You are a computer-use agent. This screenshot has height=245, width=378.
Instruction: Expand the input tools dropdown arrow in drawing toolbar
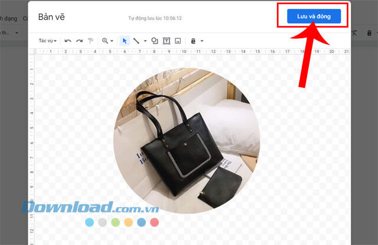point(202,41)
